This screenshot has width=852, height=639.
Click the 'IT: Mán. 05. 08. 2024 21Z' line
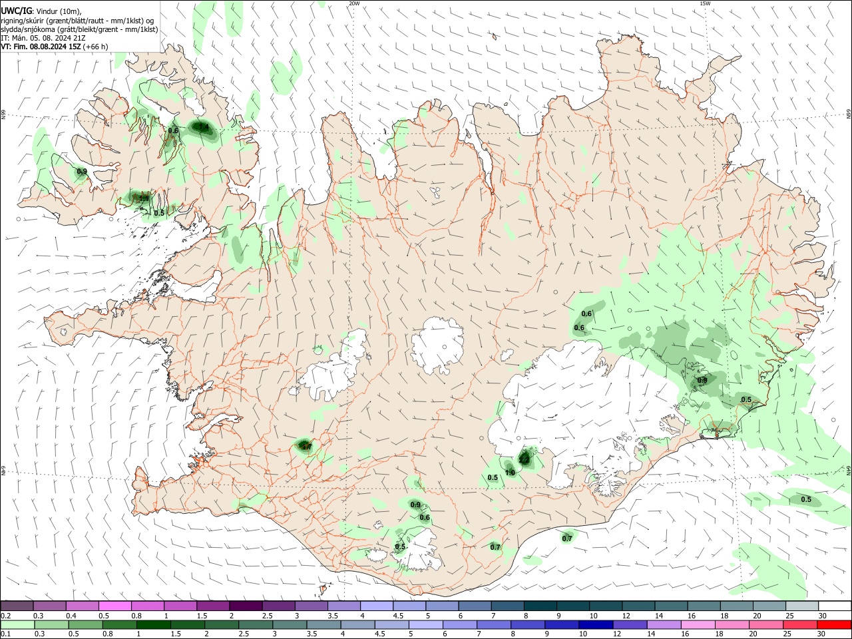(43, 38)
